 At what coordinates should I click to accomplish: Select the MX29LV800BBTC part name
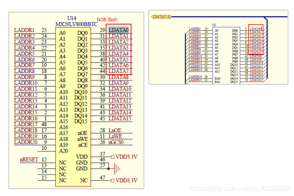(76, 24)
